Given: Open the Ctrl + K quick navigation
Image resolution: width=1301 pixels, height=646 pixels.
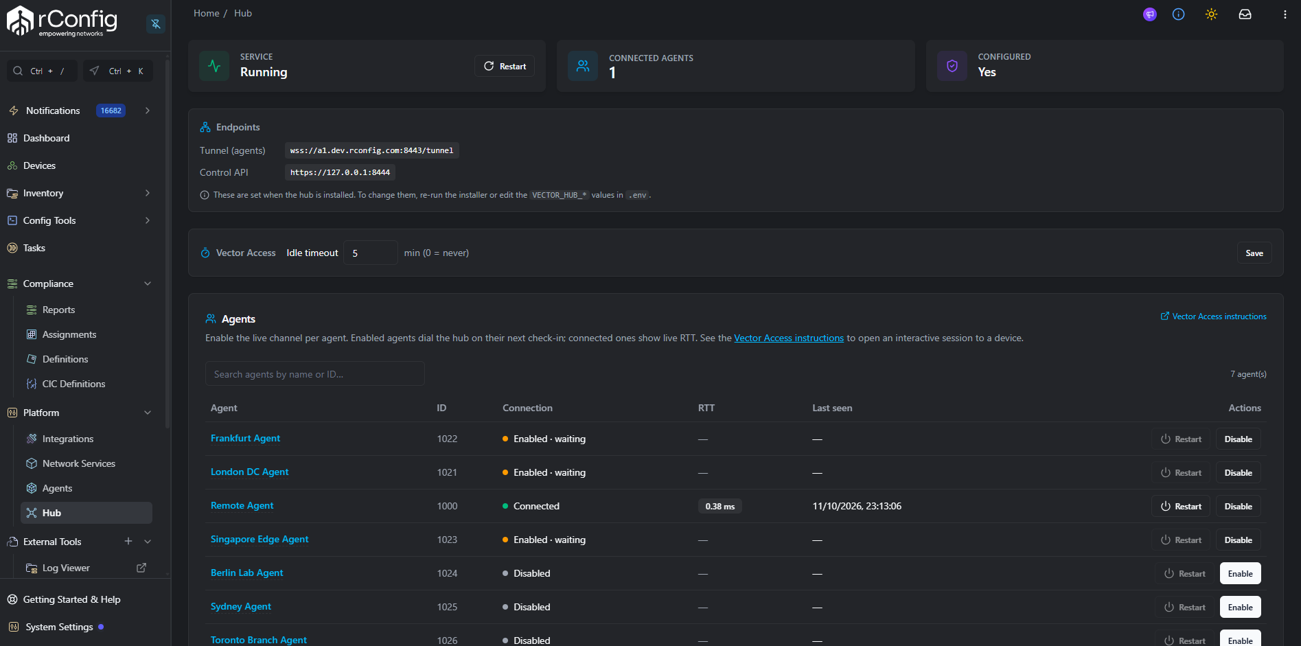Looking at the screenshot, I should (x=118, y=71).
